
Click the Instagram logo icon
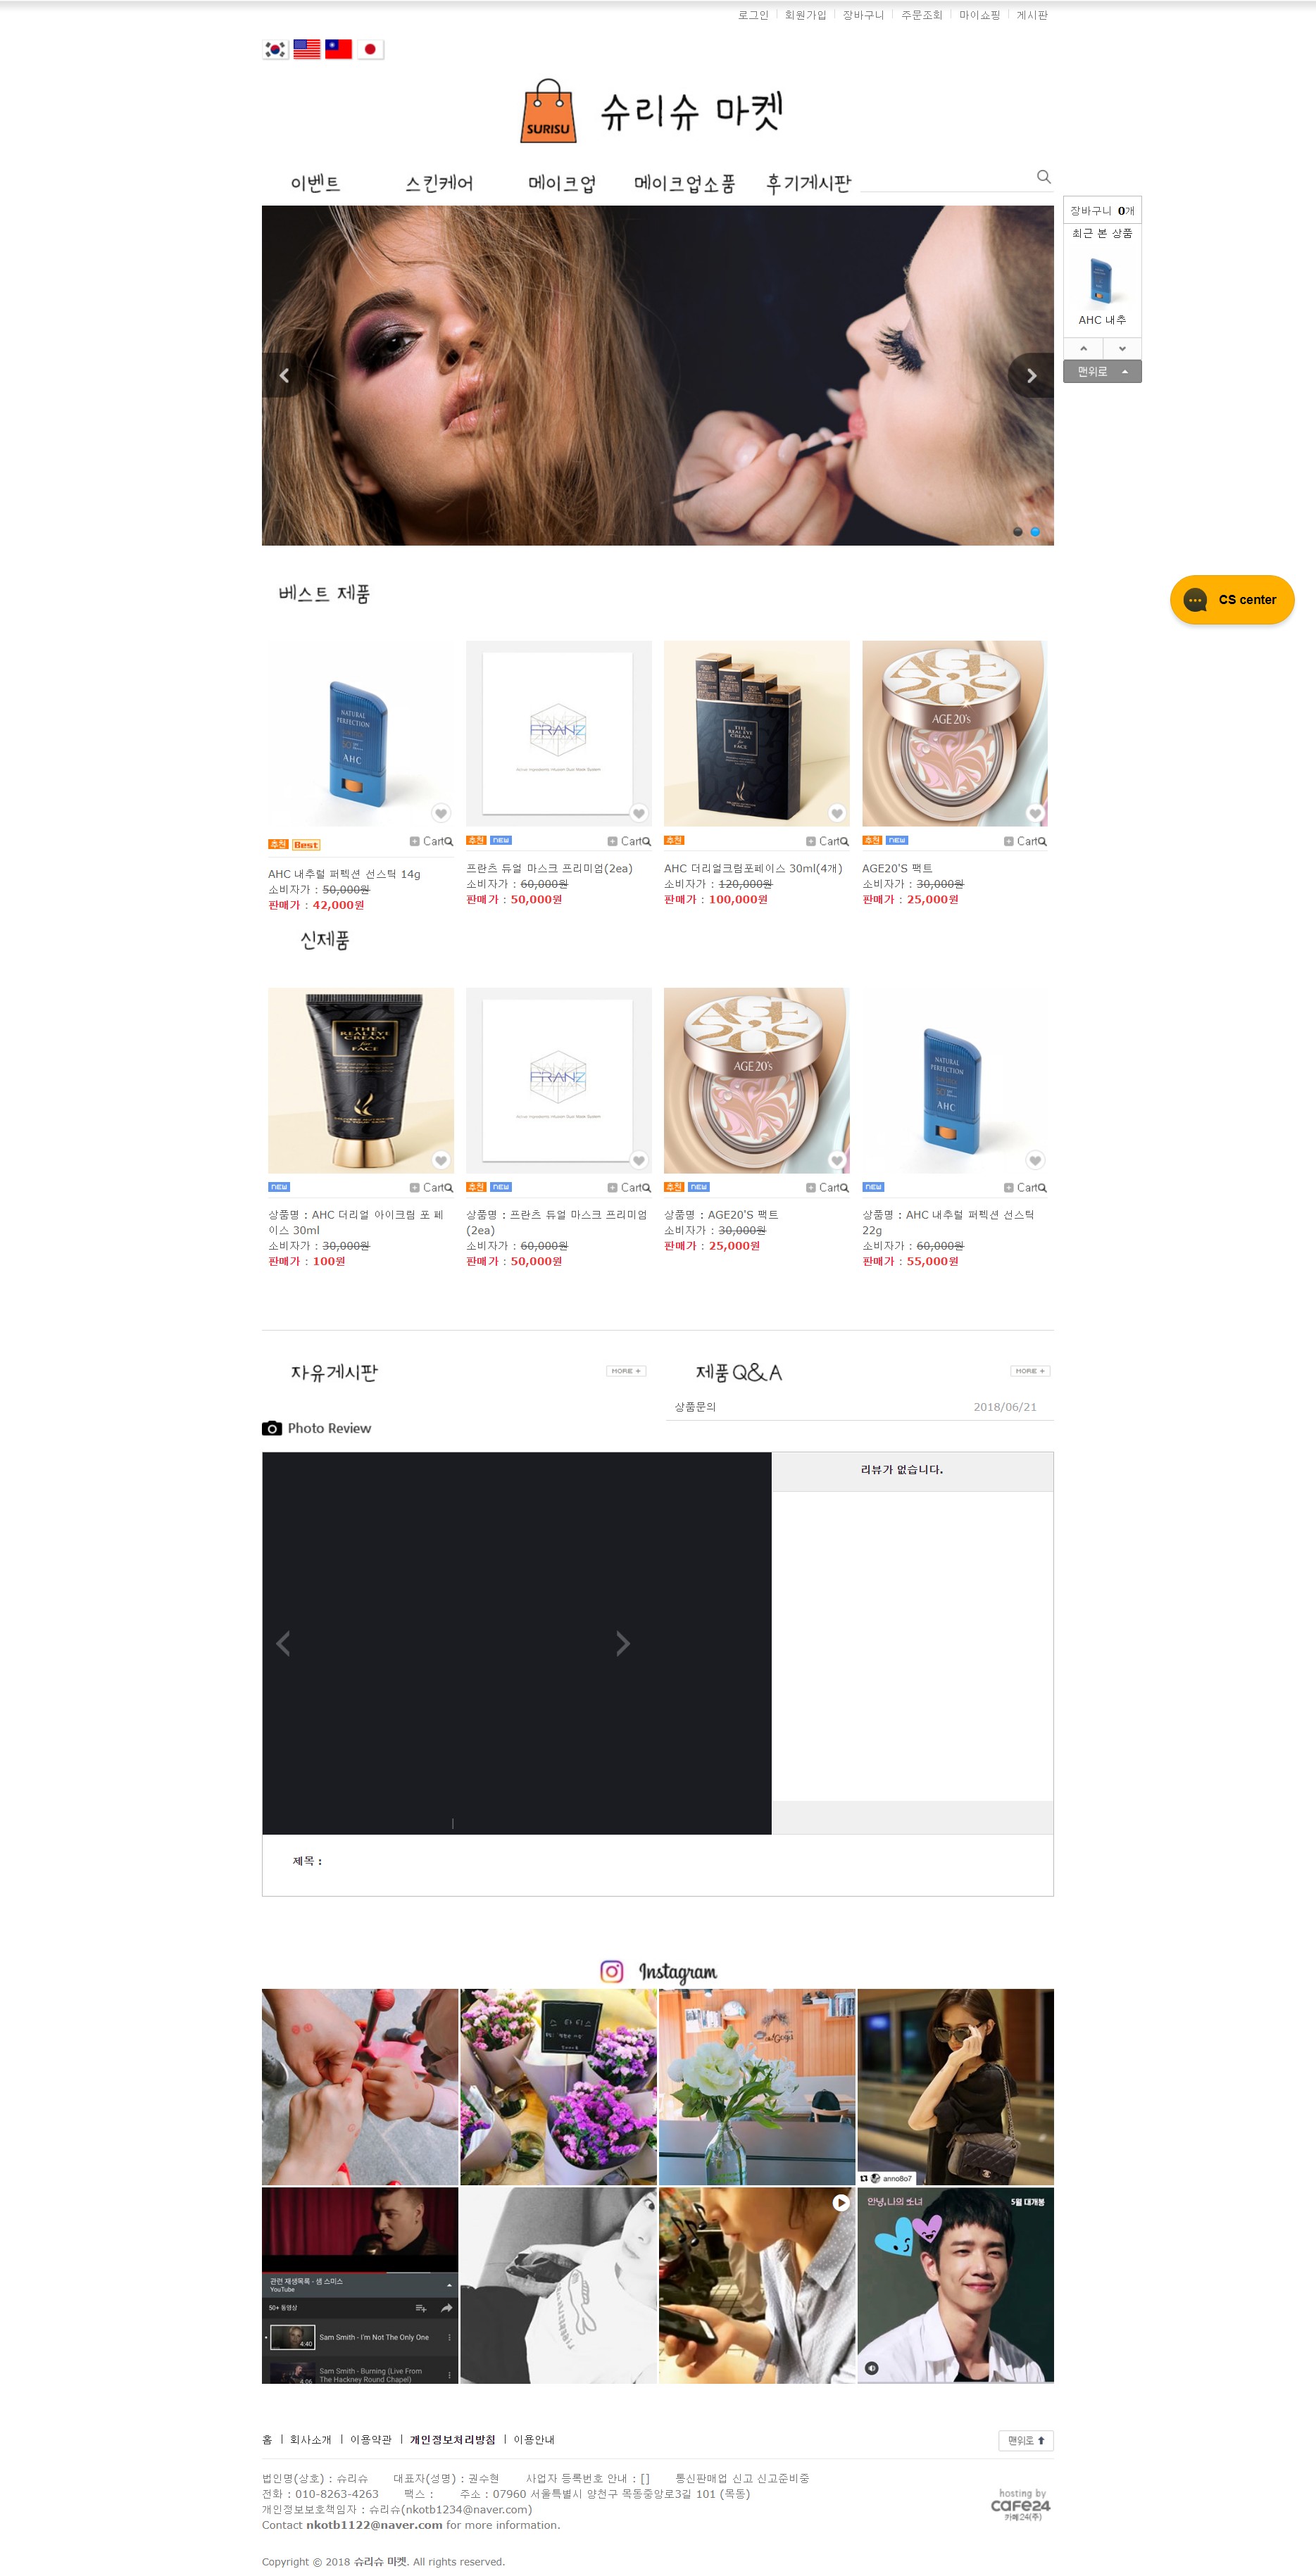pos(611,1971)
